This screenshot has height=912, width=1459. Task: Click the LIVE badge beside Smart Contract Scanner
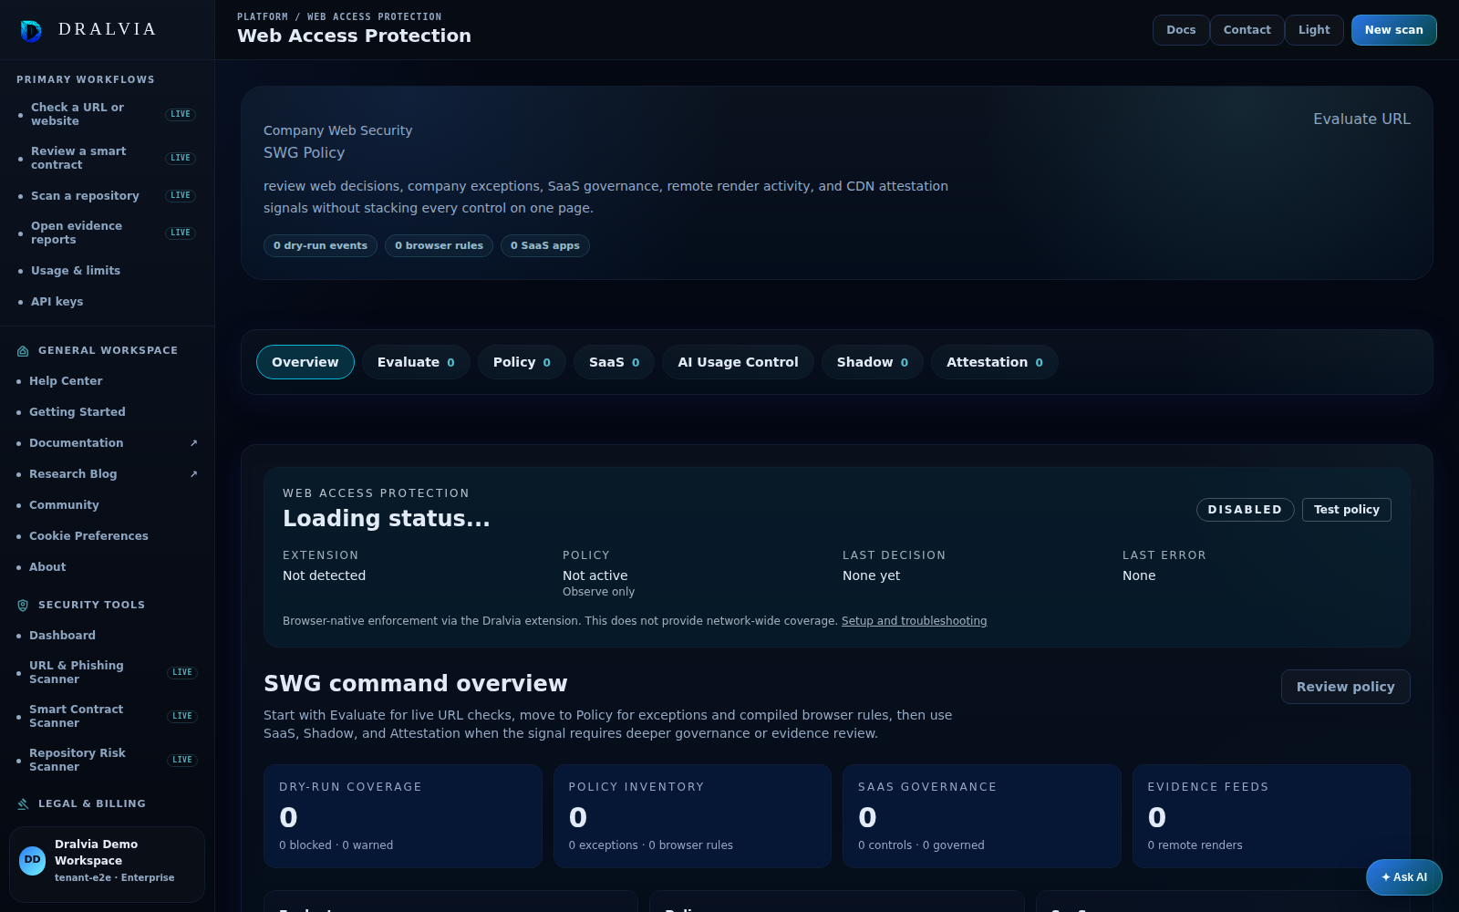182,716
